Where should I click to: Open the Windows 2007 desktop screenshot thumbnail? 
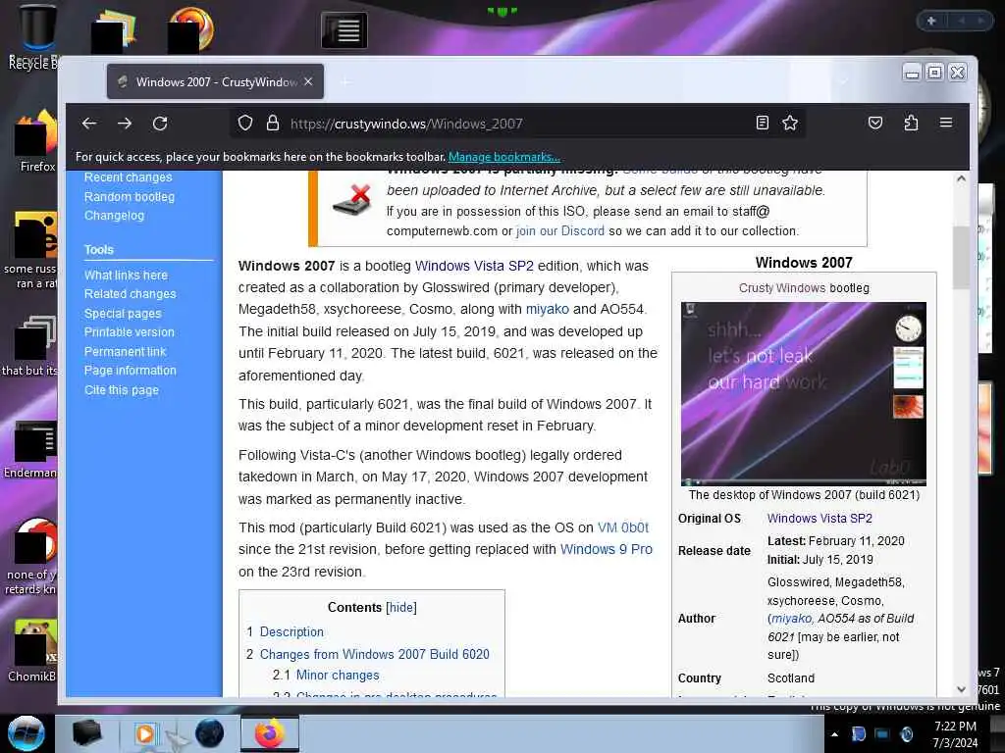tap(804, 393)
